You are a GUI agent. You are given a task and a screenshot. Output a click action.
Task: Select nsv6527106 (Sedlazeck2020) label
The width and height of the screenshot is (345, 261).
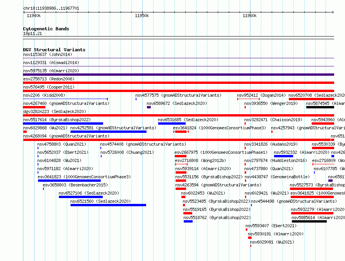(x=89, y=193)
